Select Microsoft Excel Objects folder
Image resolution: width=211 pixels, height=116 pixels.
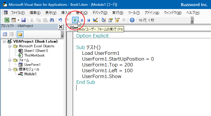click(x=37, y=46)
